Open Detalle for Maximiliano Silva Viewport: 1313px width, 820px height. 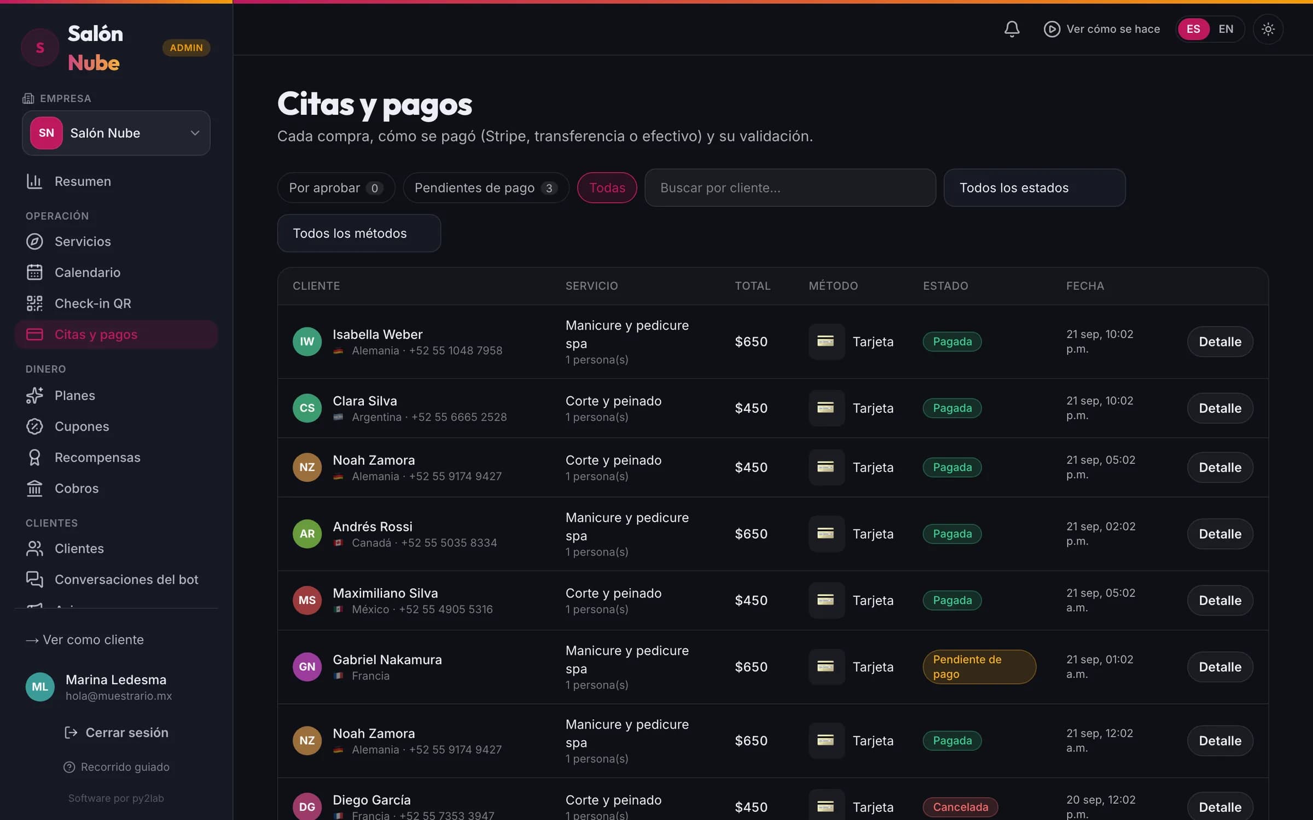[1219, 600]
